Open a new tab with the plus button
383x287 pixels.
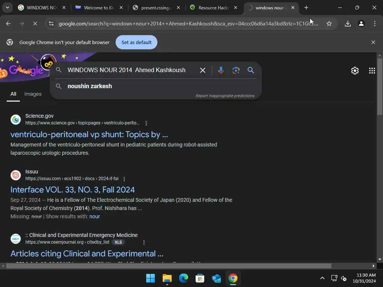pyautogui.click(x=306, y=7)
